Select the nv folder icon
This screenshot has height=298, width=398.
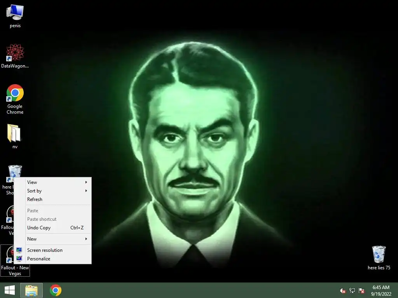pyautogui.click(x=14, y=133)
